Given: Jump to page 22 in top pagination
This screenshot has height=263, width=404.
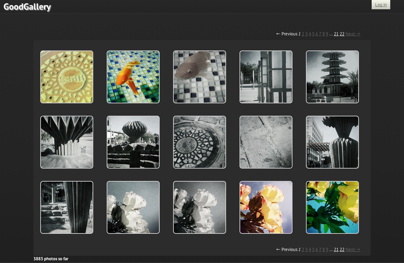Looking at the screenshot, I should tap(342, 34).
